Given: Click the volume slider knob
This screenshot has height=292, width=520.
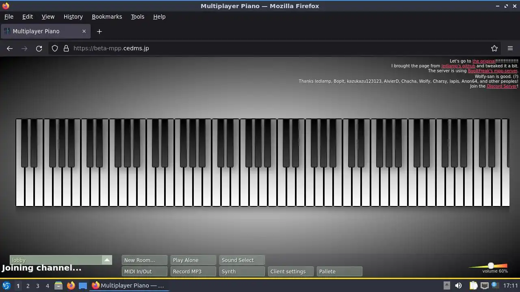Looking at the screenshot, I should [x=491, y=266].
